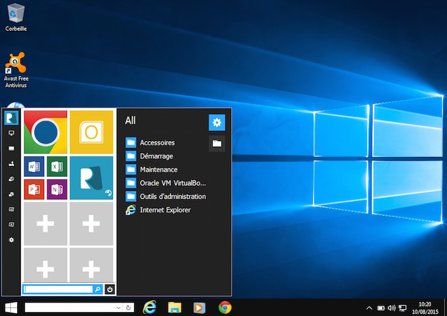Open the Excel tile
The width and height of the screenshot is (447, 316).
coord(57,167)
